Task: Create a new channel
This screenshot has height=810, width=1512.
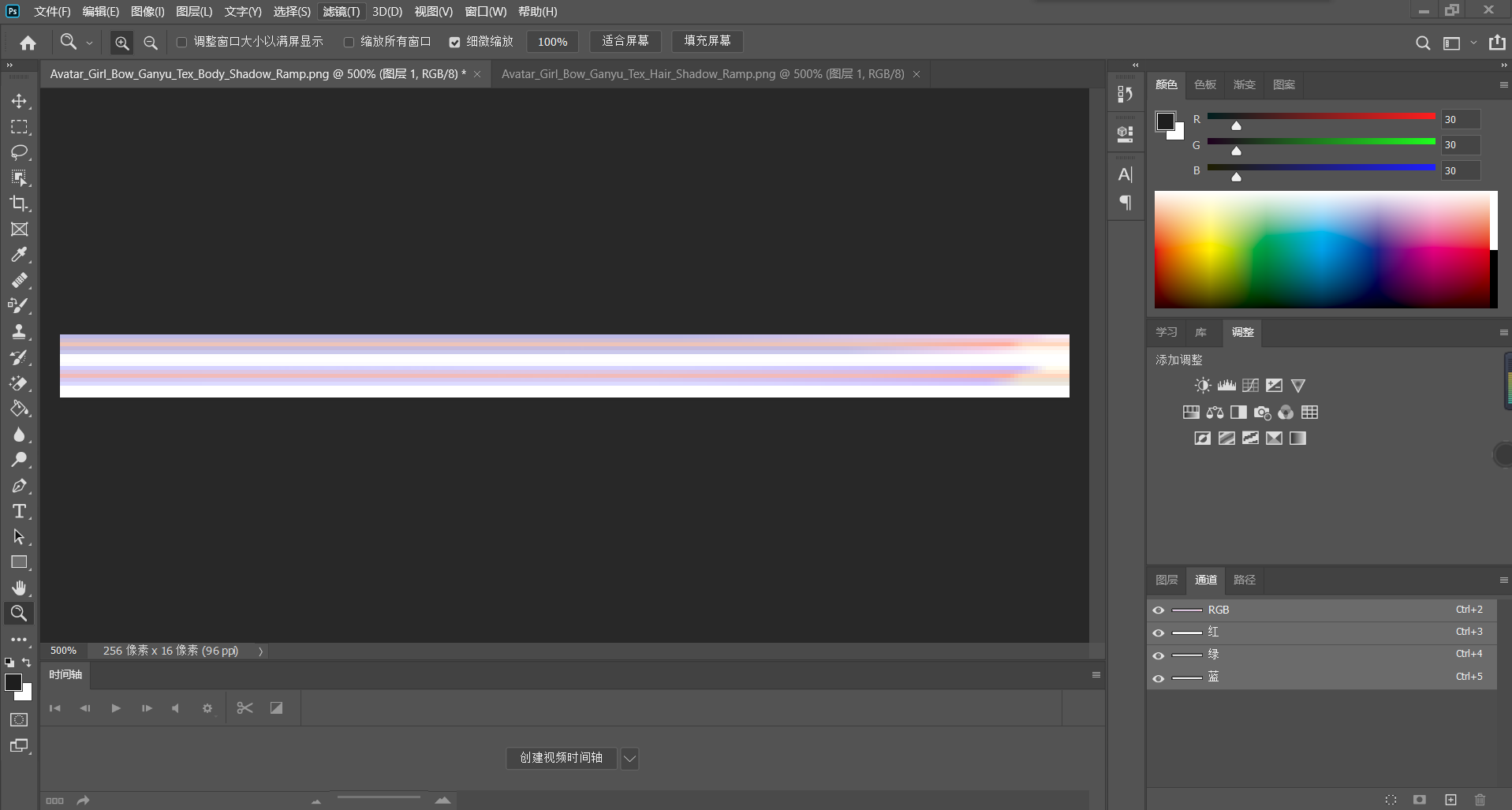Action: 1450,800
